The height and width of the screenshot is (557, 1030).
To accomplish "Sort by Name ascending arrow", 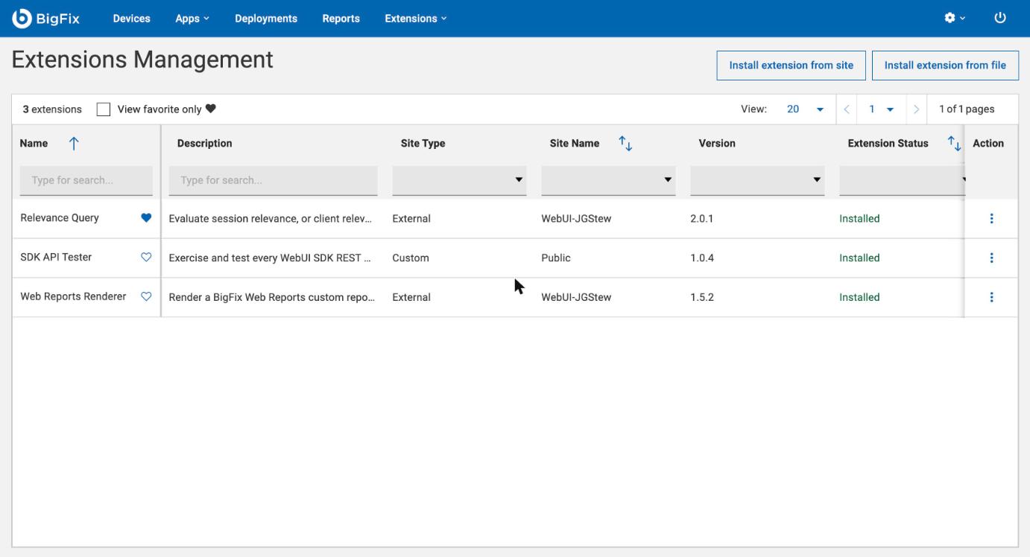I will (73, 144).
